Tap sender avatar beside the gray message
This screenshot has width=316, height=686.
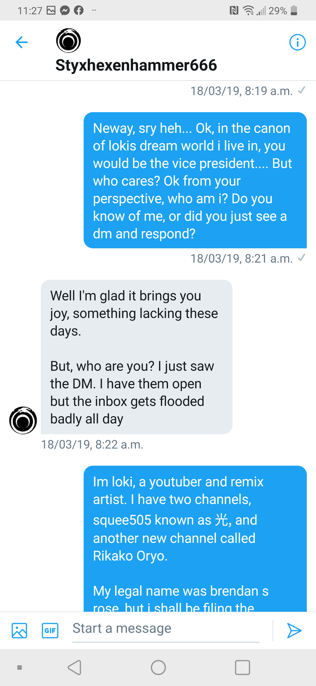pos(23,420)
